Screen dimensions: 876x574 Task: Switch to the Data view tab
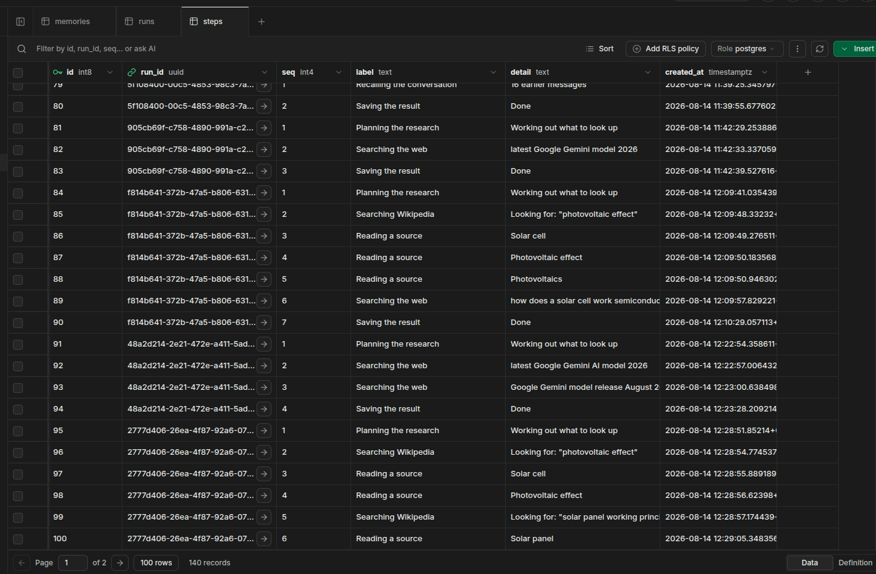click(809, 563)
